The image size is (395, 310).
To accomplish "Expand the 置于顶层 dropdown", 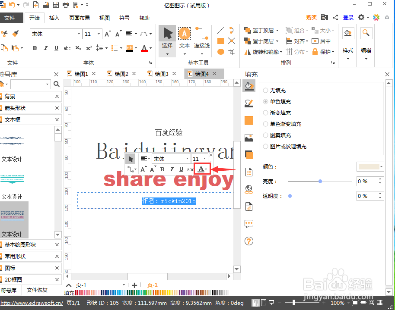I will click(x=277, y=31).
